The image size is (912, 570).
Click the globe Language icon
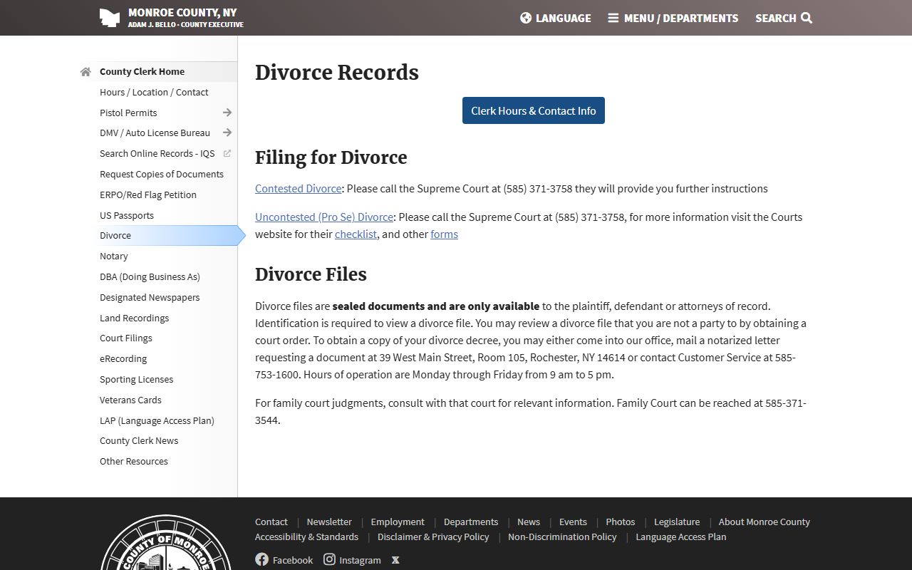pyautogui.click(x=526, y=18)
